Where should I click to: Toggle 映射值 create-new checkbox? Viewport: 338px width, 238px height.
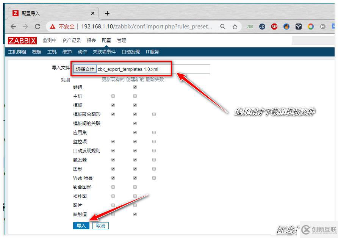point(135,214)
